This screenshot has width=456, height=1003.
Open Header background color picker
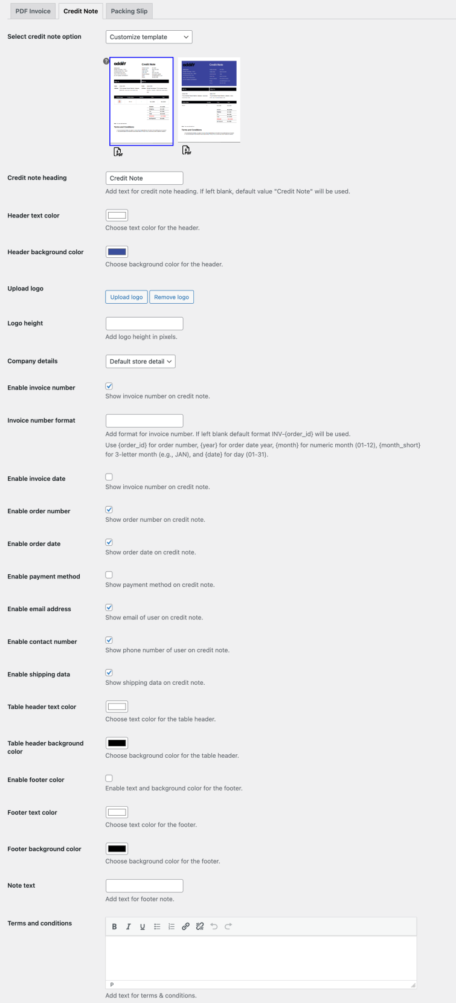pyautogui.click(x=117, y=252)
